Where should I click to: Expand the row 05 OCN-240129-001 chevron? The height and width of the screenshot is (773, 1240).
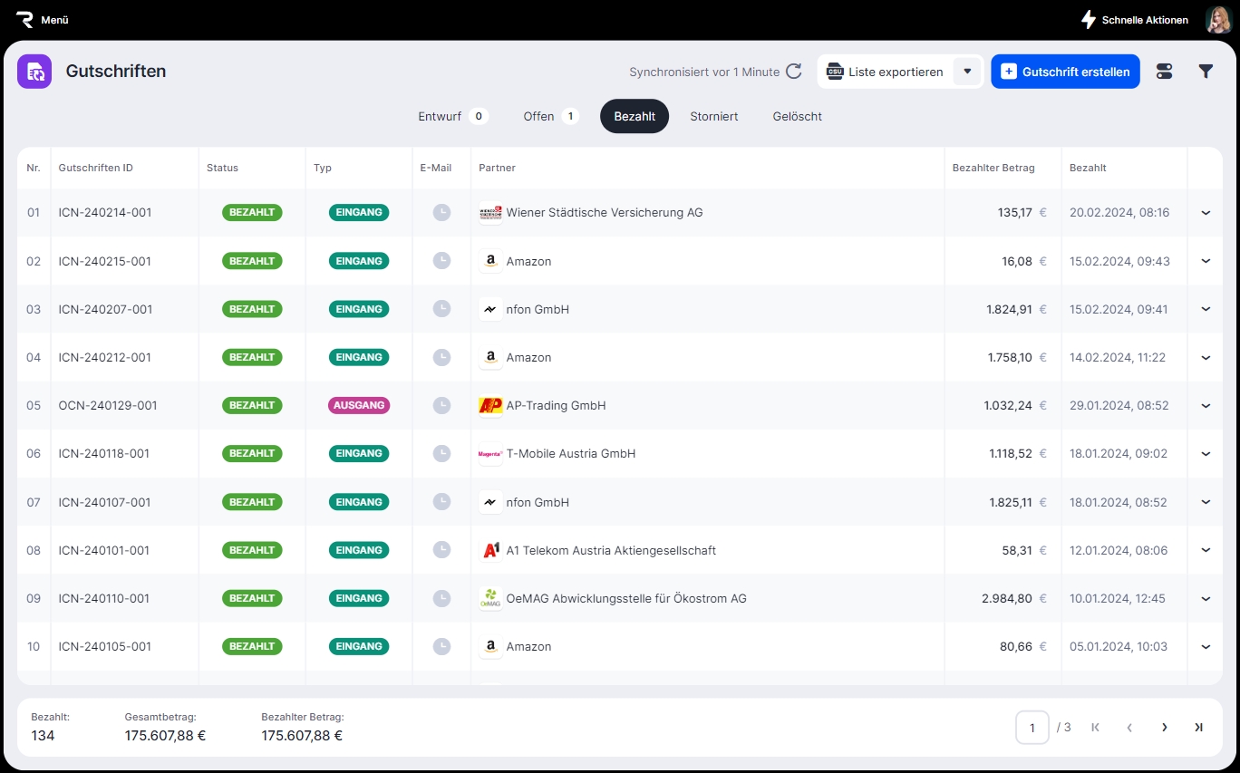click(x=1206, y=406)
